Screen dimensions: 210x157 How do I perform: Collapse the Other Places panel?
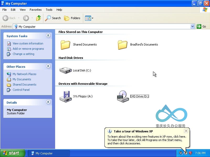[48, 66]
